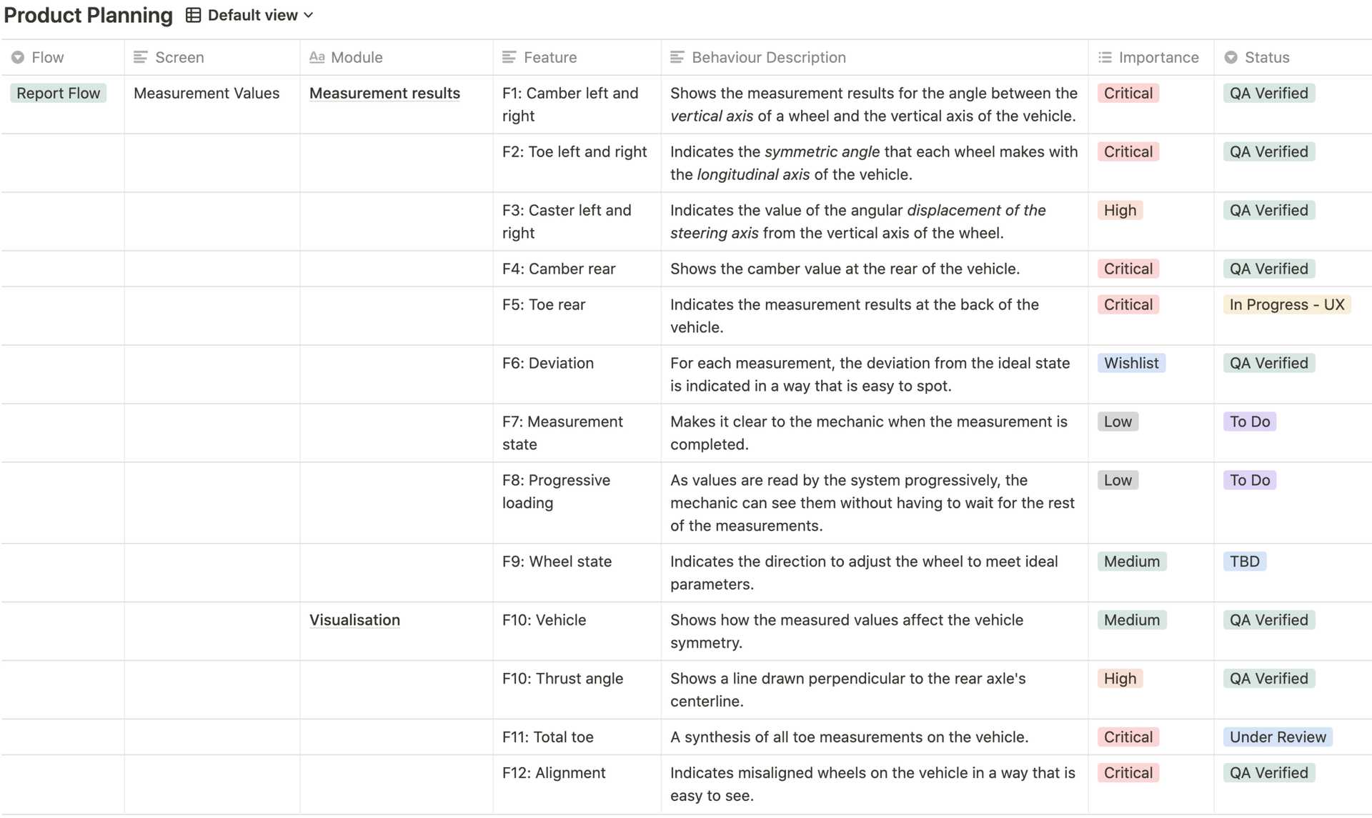Click the Feature column text icon
1372x818 pixels.
pyautogui.click(x=509, y=57)
